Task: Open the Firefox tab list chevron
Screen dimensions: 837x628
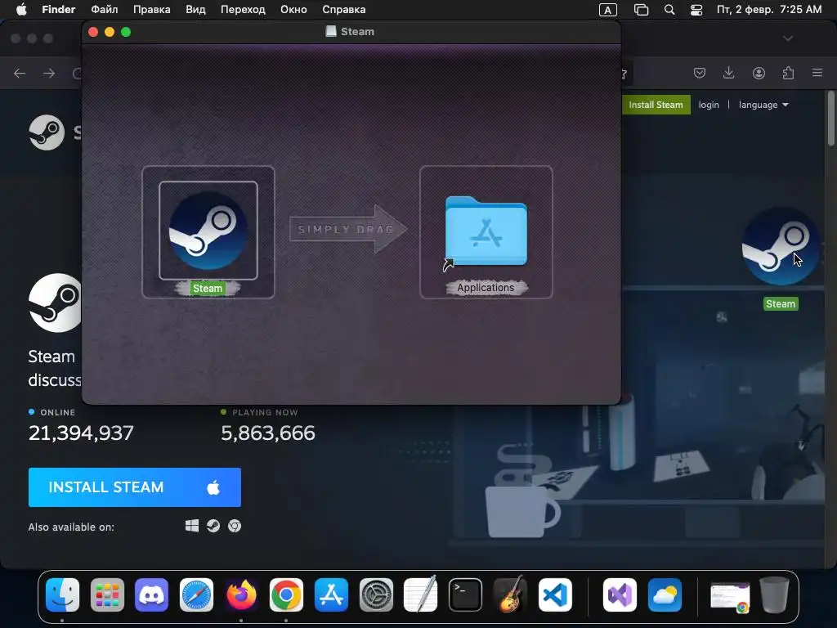Action: pos(788,38)
